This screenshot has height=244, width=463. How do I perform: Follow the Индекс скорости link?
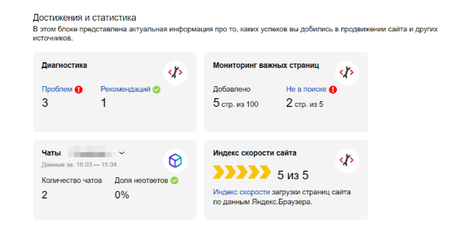pos(241,192)
